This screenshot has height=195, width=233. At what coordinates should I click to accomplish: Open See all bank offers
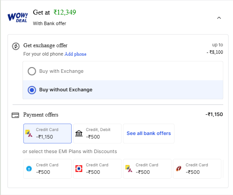(x=149, y=134)
